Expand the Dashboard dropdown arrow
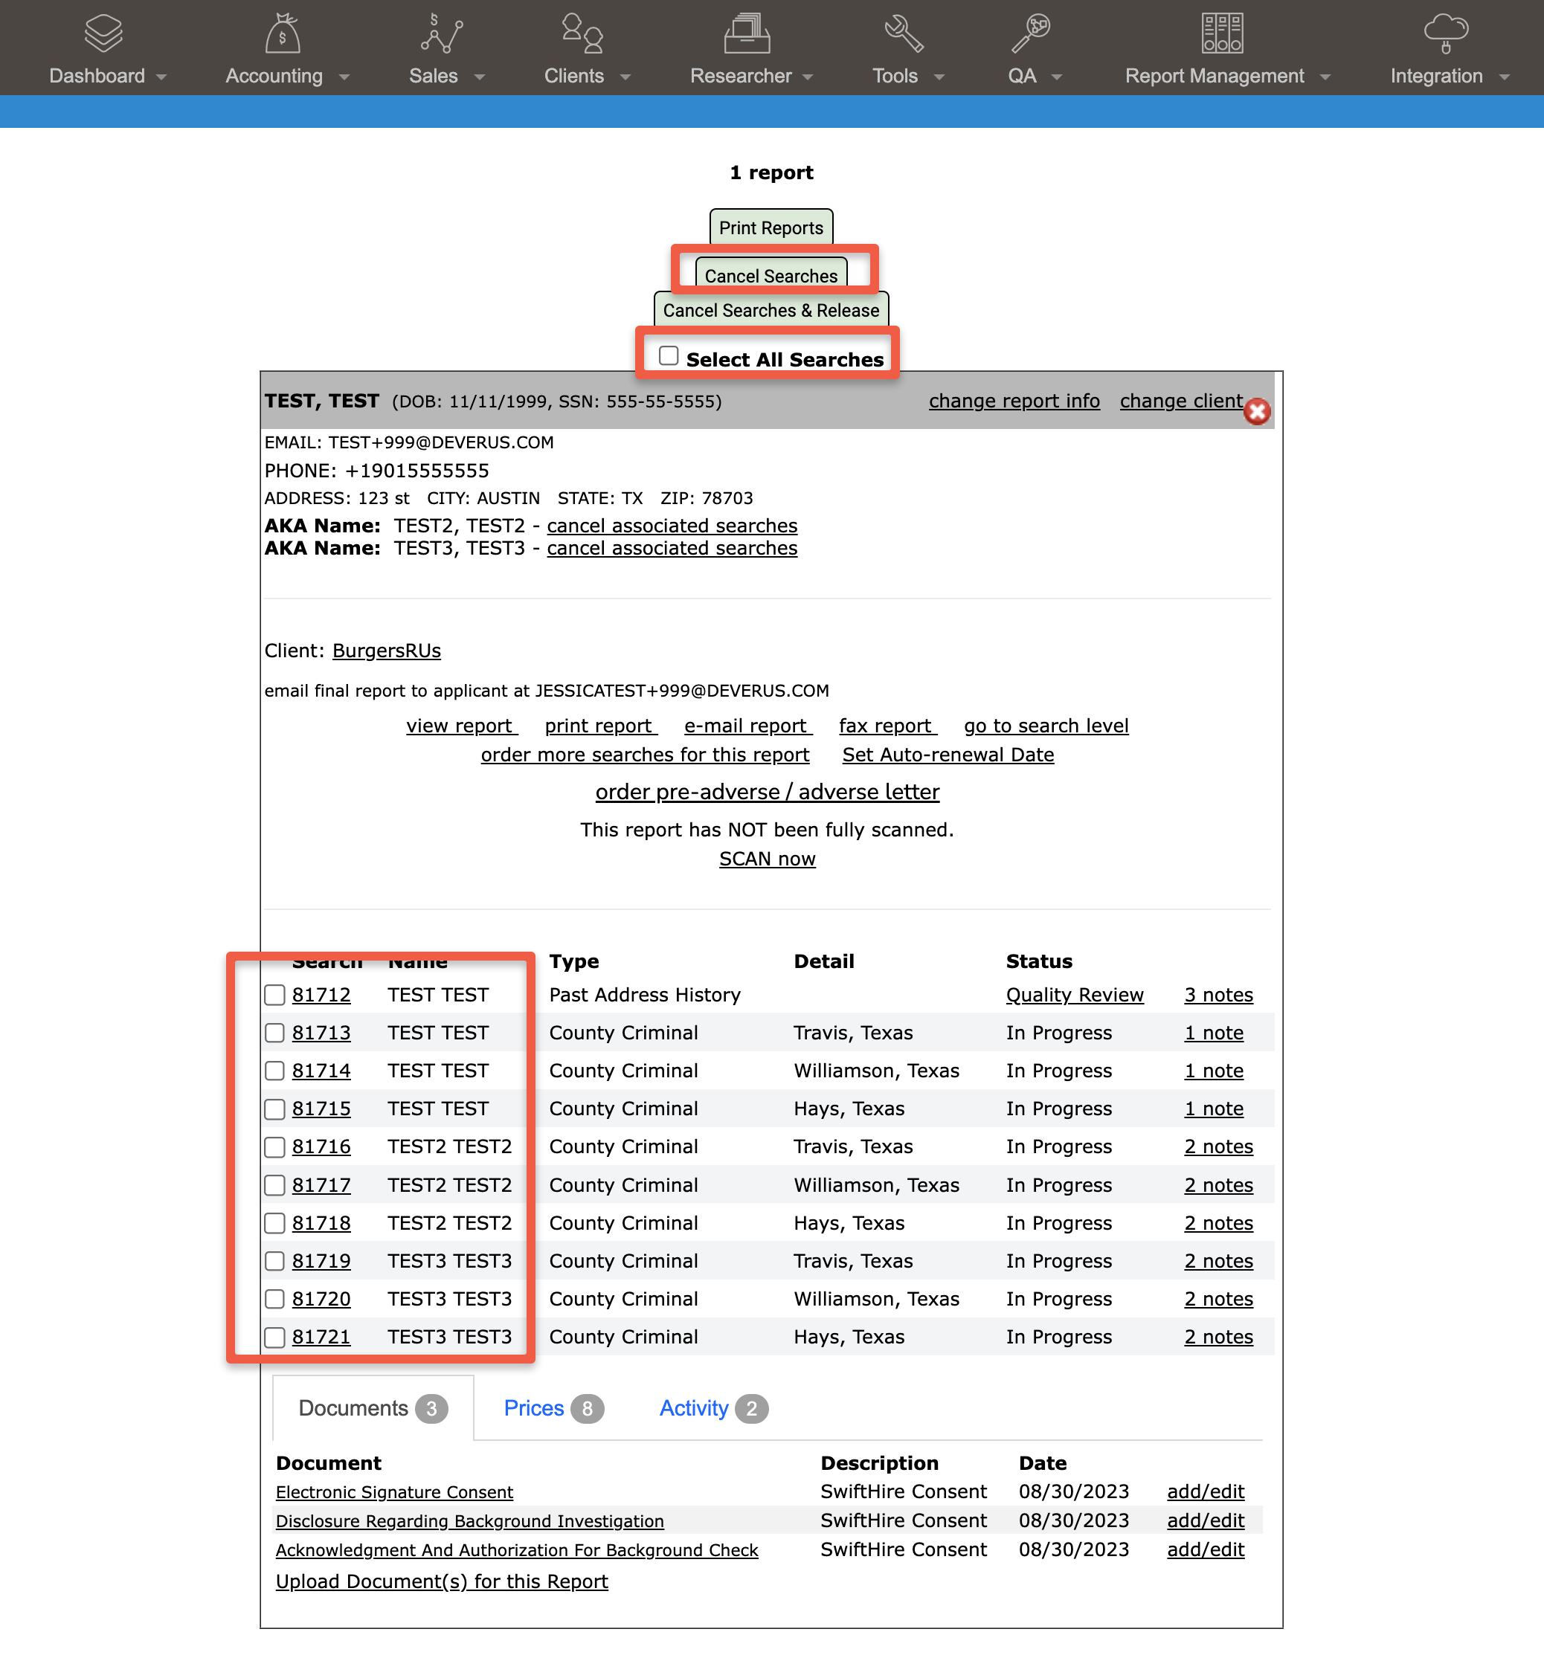This screenshot has height=1655, width=1544. [161, 77]
